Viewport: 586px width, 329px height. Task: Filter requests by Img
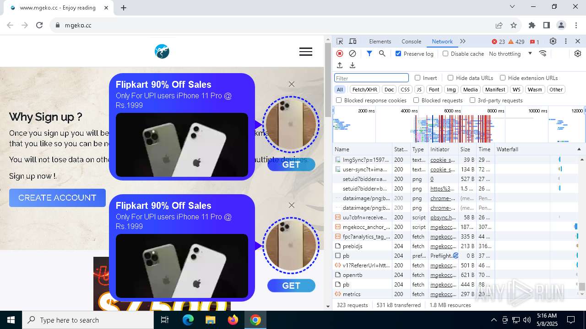point(451,90)
